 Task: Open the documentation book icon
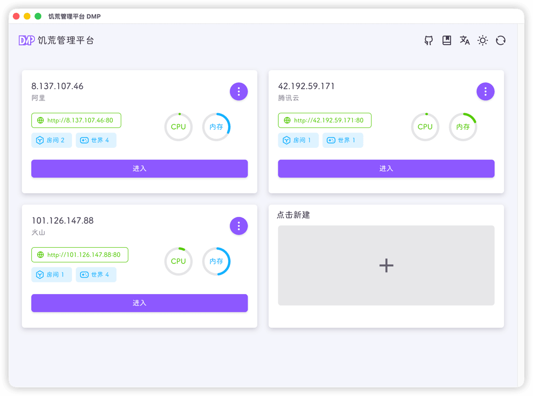[x=446, y=41]
